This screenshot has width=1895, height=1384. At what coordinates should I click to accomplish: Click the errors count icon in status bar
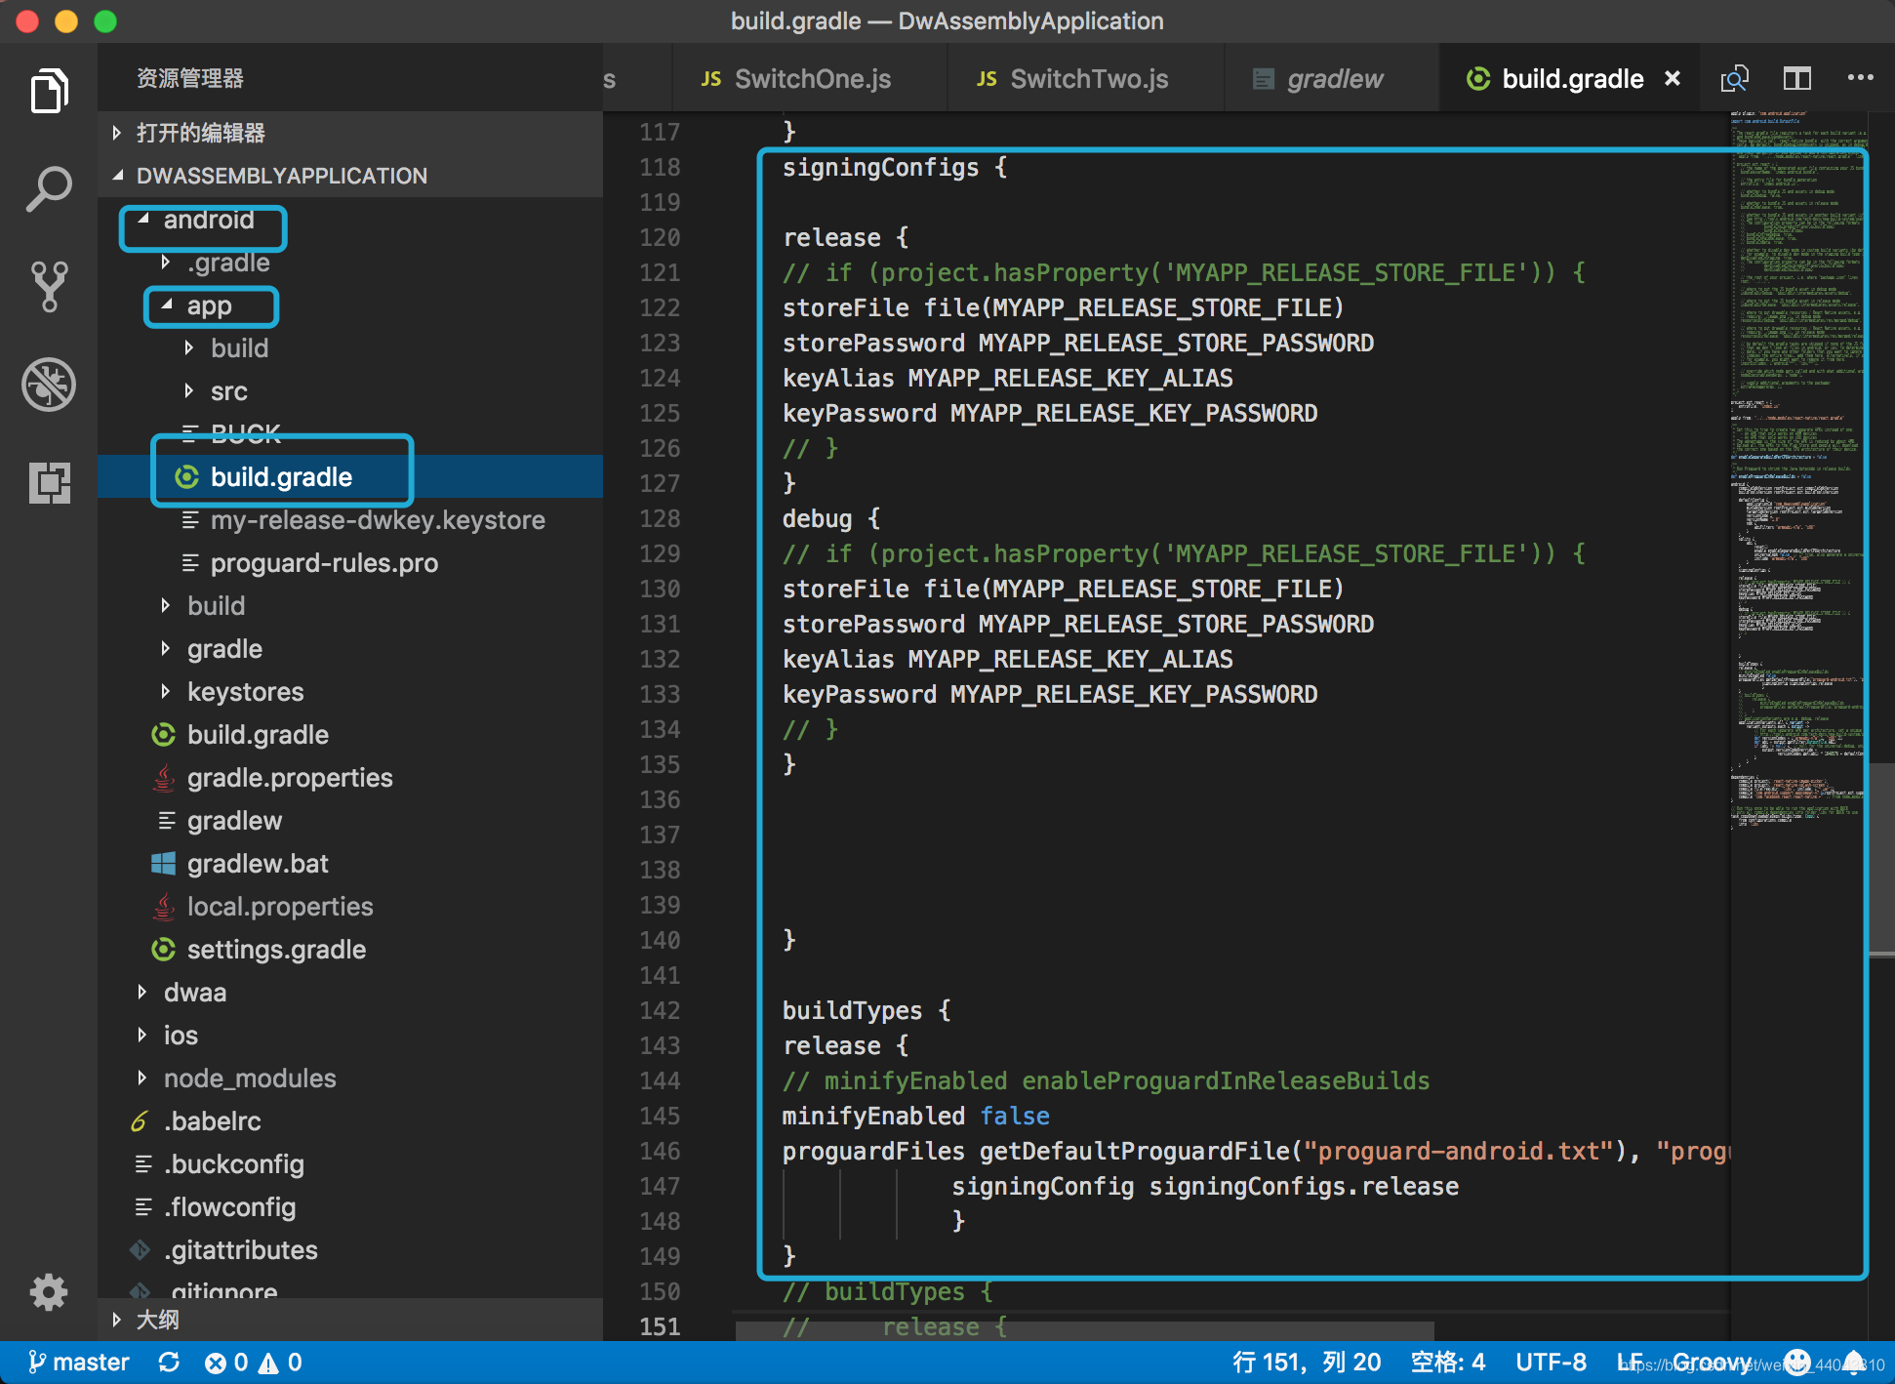[x=215, y=1363]
